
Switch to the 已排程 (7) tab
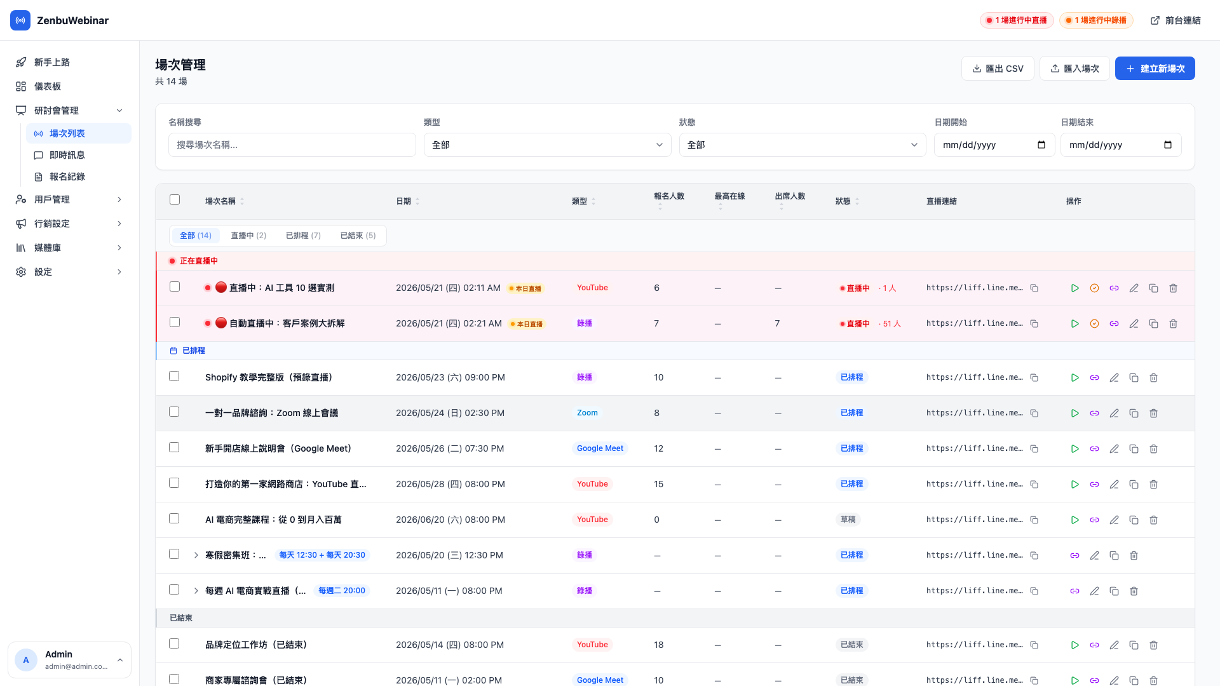(x=303, y=236)
